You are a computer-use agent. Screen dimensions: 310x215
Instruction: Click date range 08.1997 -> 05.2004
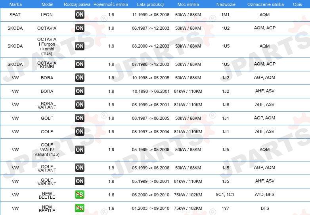point(151,132)
